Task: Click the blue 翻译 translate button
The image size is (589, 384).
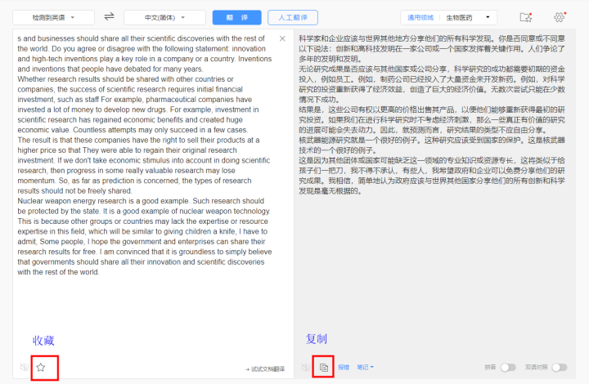Action: [236, 18]
